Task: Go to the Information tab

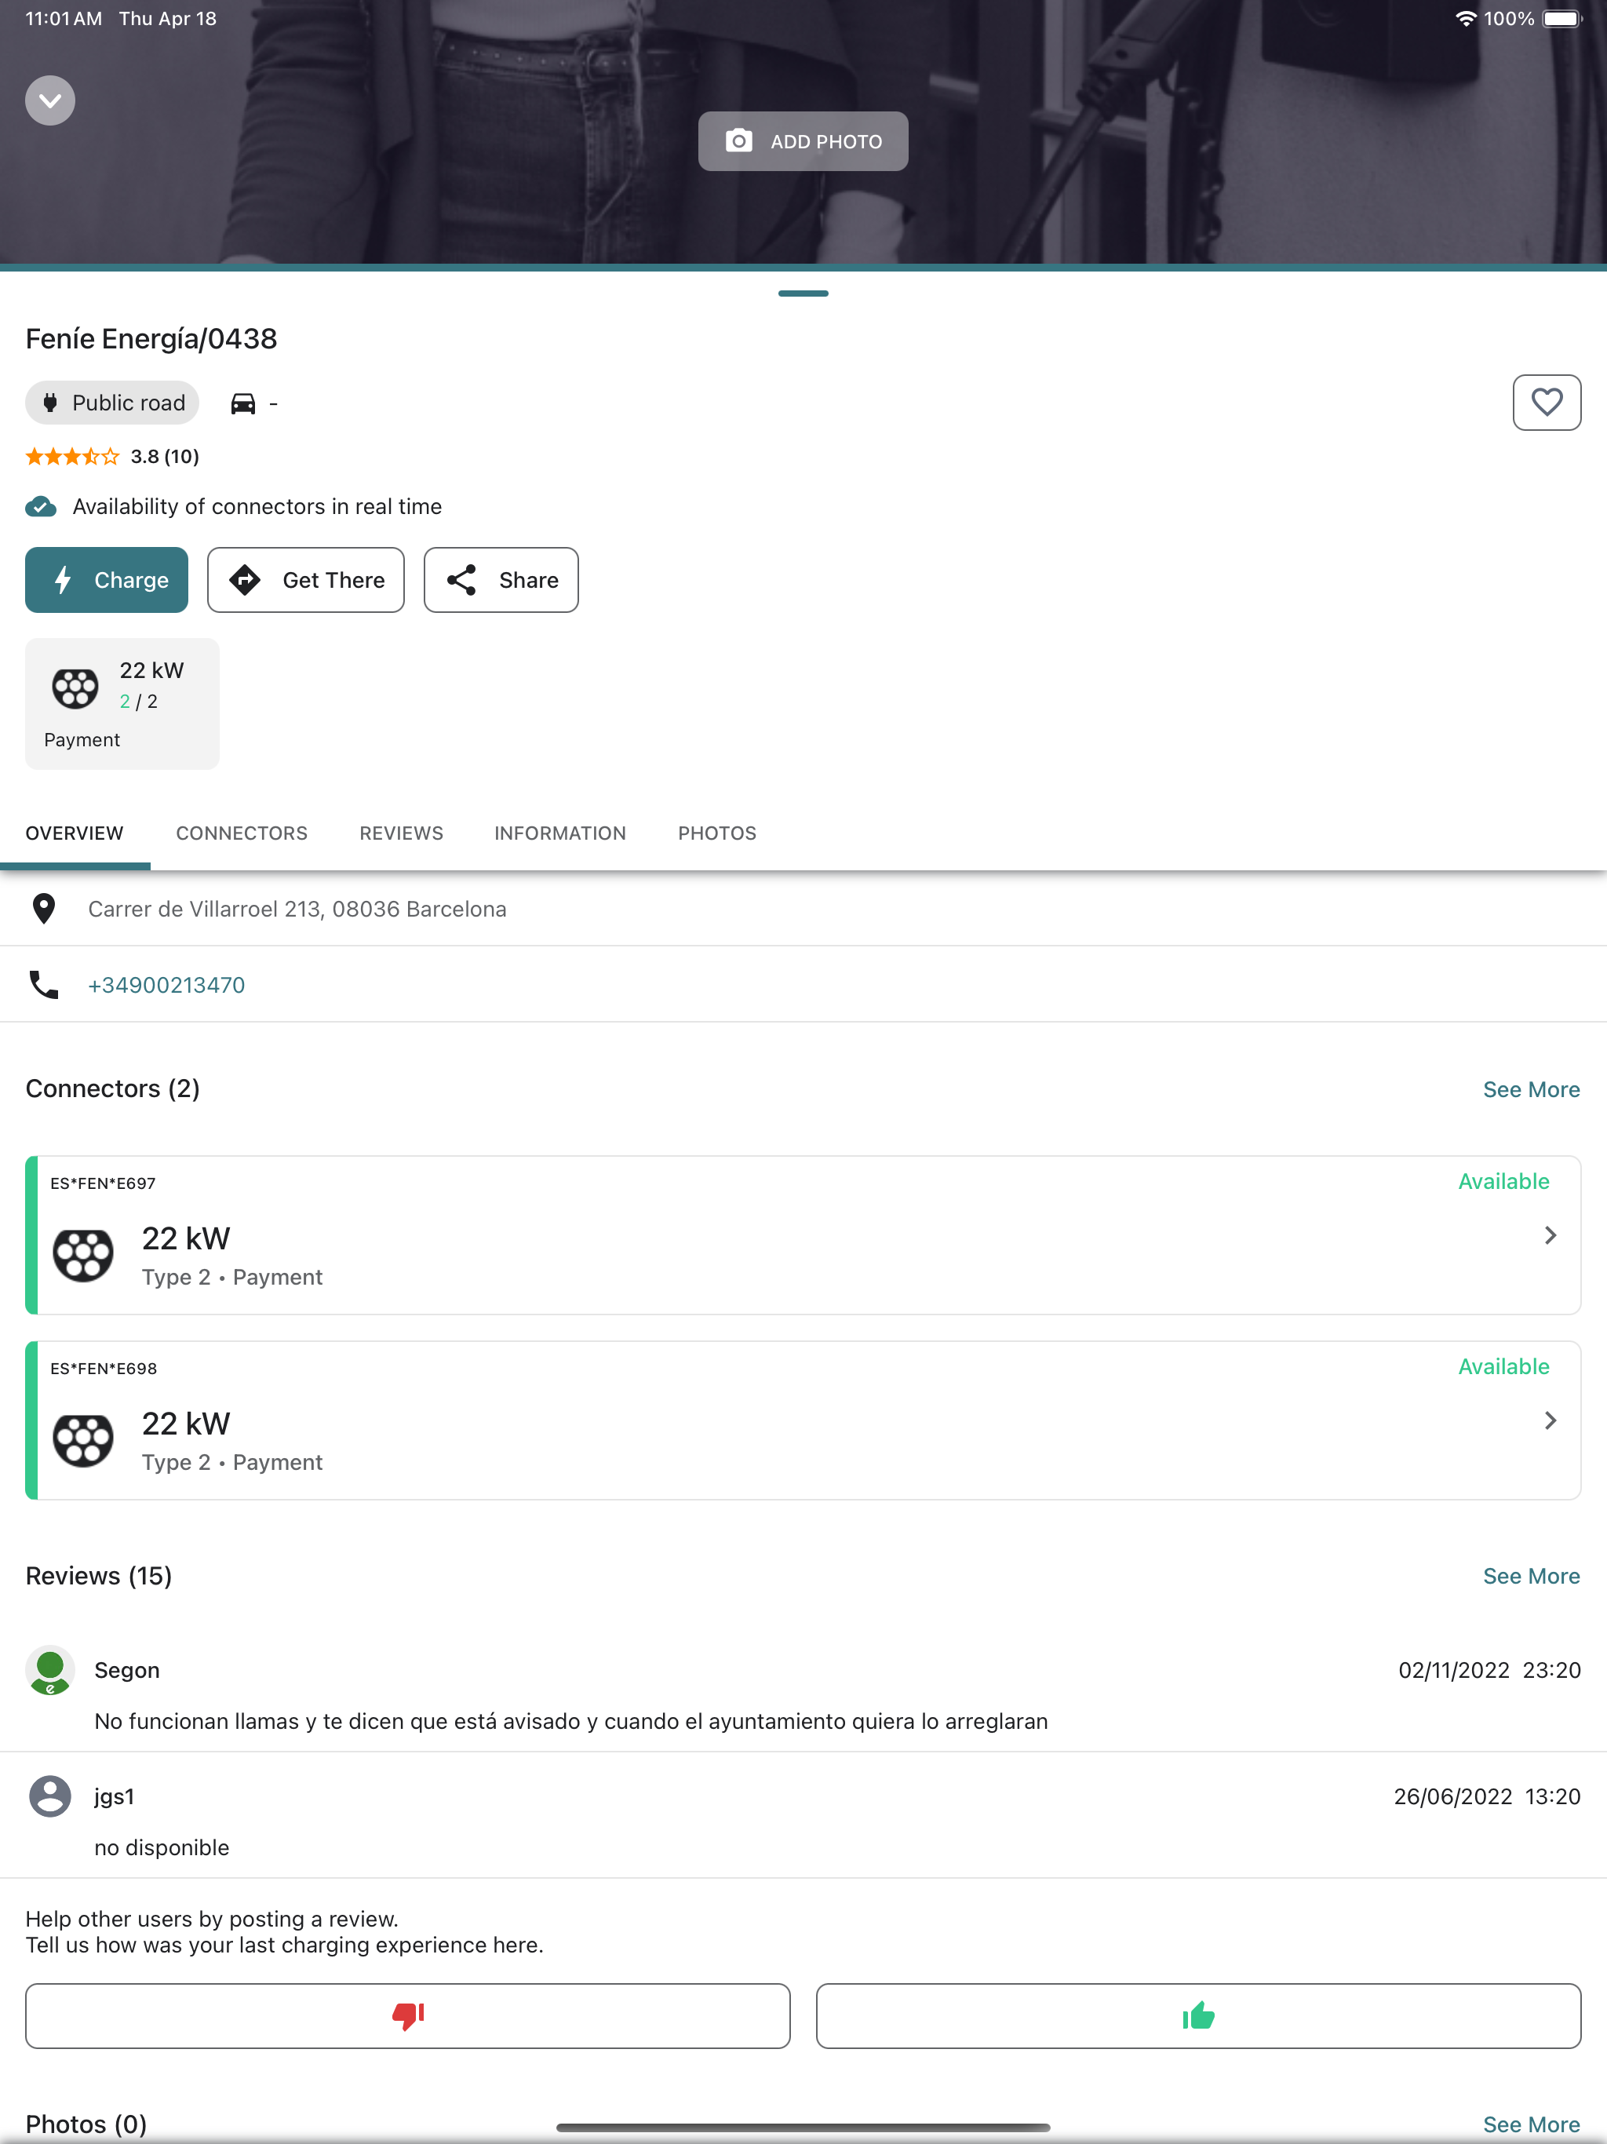Action: (559, 833)
